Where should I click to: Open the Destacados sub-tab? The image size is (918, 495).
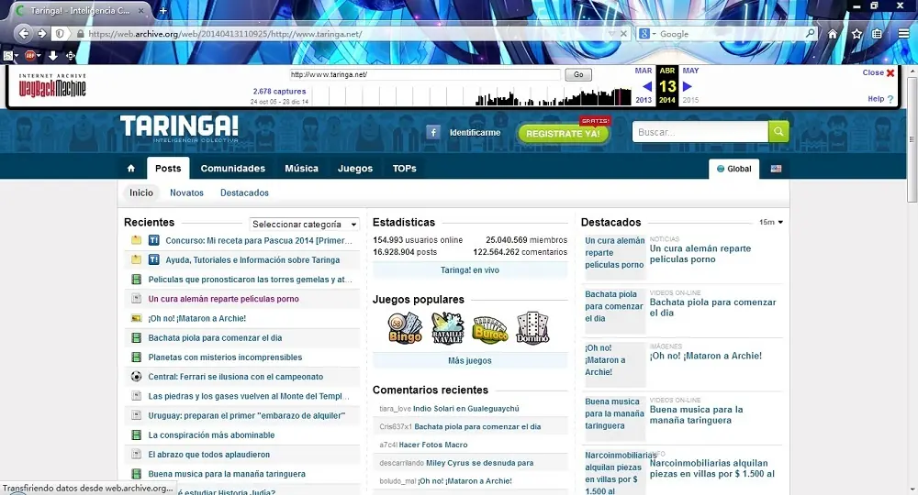tap(244, 192)
